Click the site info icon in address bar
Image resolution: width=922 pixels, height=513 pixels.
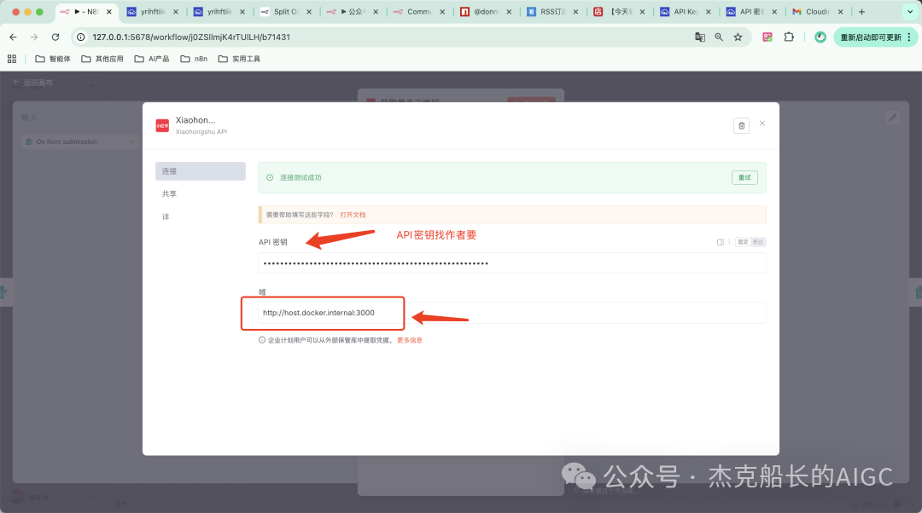pyautogui.click(x=81, y=37)
